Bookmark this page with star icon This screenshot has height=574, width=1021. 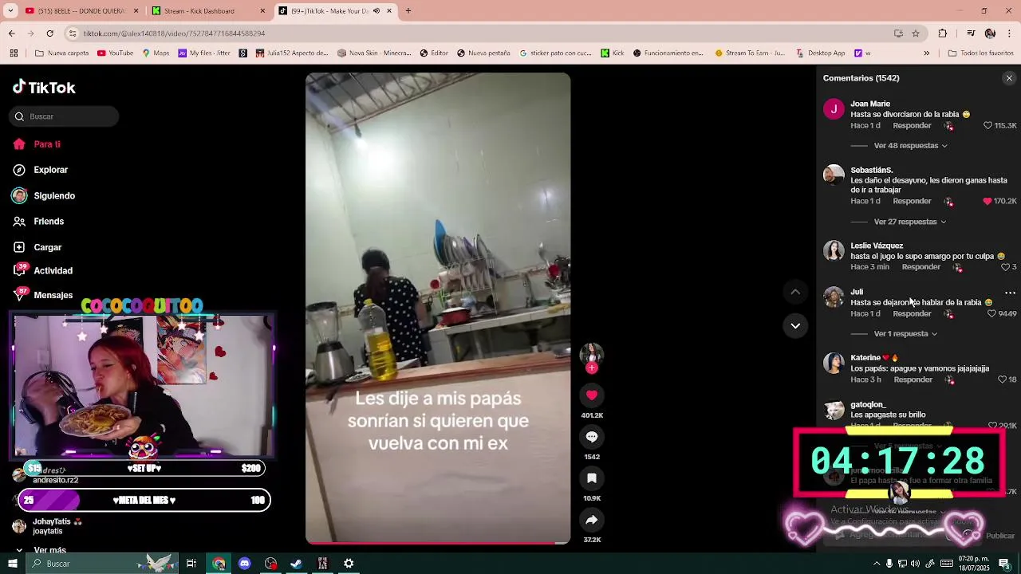916,33
